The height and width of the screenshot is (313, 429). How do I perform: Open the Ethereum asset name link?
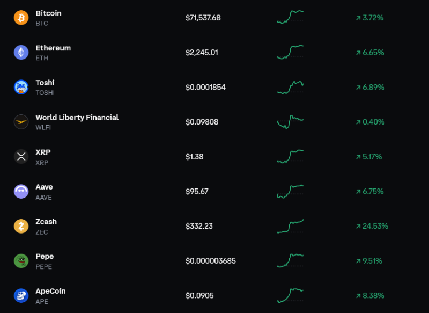click(x=53, y=48)
